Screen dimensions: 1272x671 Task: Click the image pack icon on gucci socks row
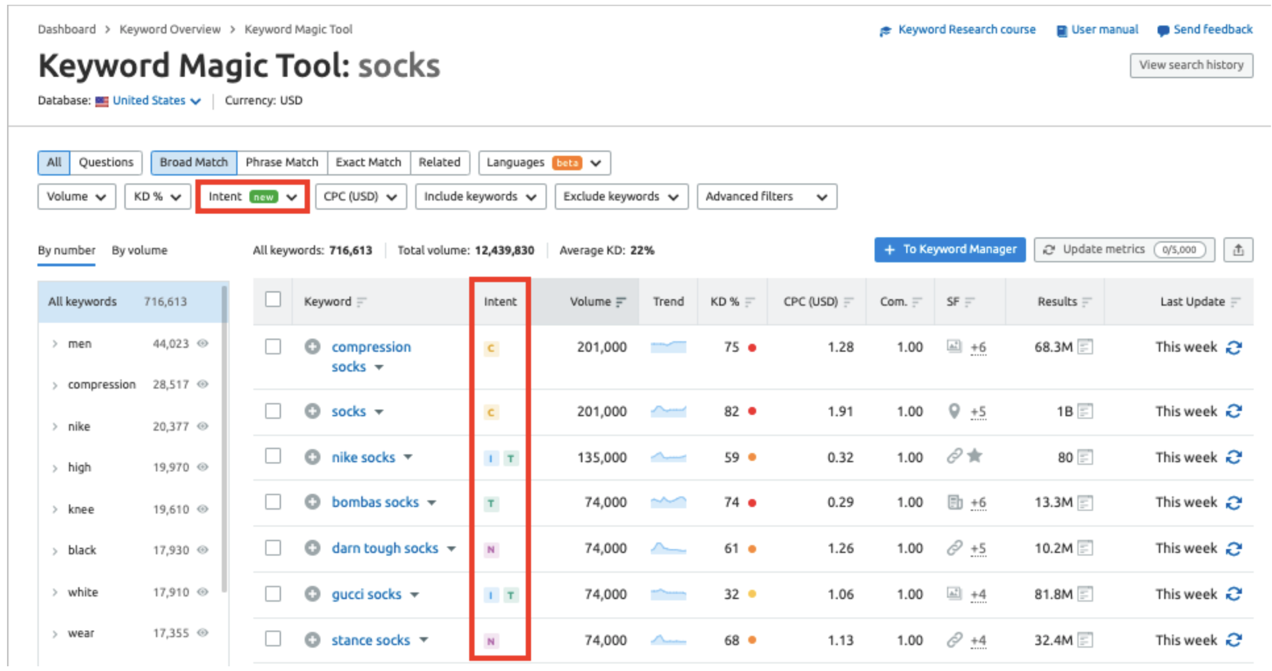954,593
